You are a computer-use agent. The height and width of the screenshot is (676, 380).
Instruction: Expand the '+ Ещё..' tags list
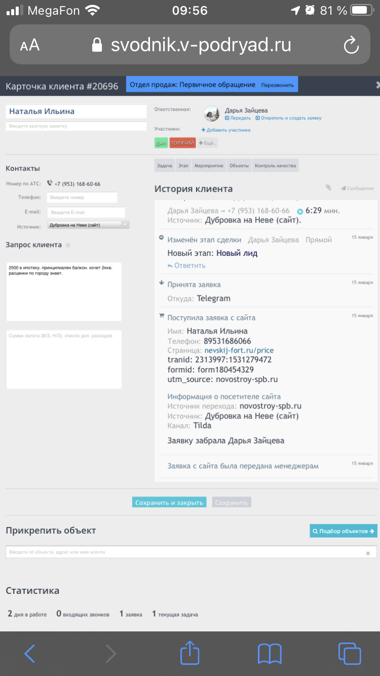point(208,143)
